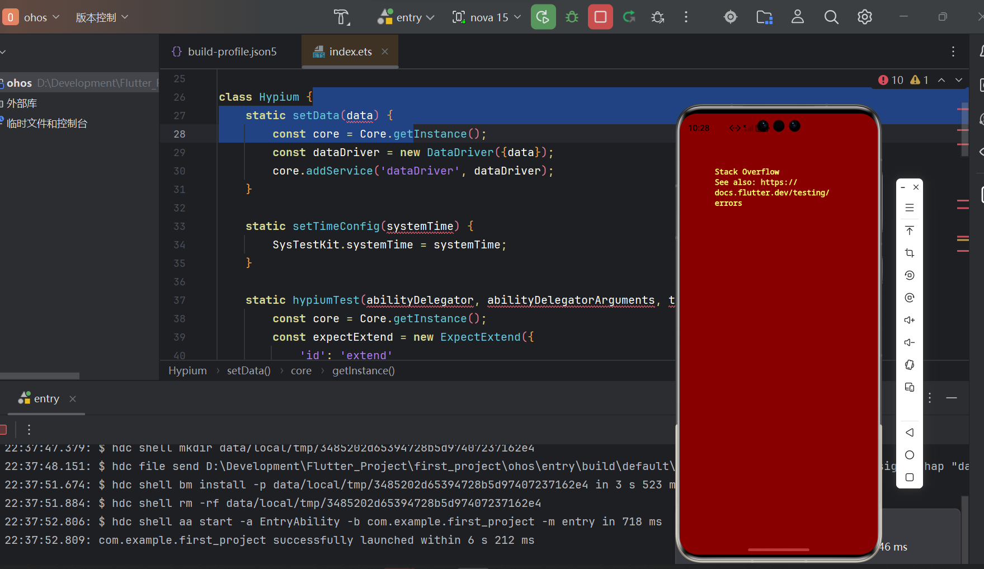Screen dimensions: 984x569
Task: Open the ohos project dropdown
Action: click(x=32, y=17)
